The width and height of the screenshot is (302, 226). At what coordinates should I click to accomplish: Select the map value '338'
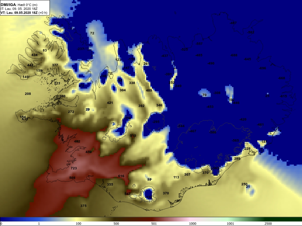coord(132,83)
